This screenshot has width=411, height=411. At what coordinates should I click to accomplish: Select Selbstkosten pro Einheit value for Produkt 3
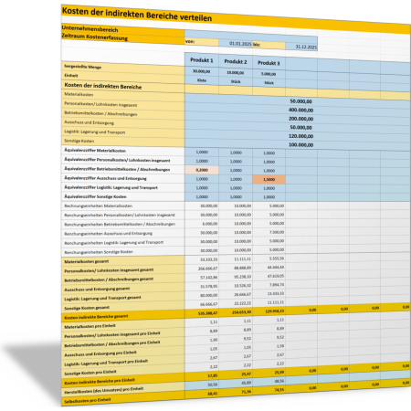click(269, 389)
